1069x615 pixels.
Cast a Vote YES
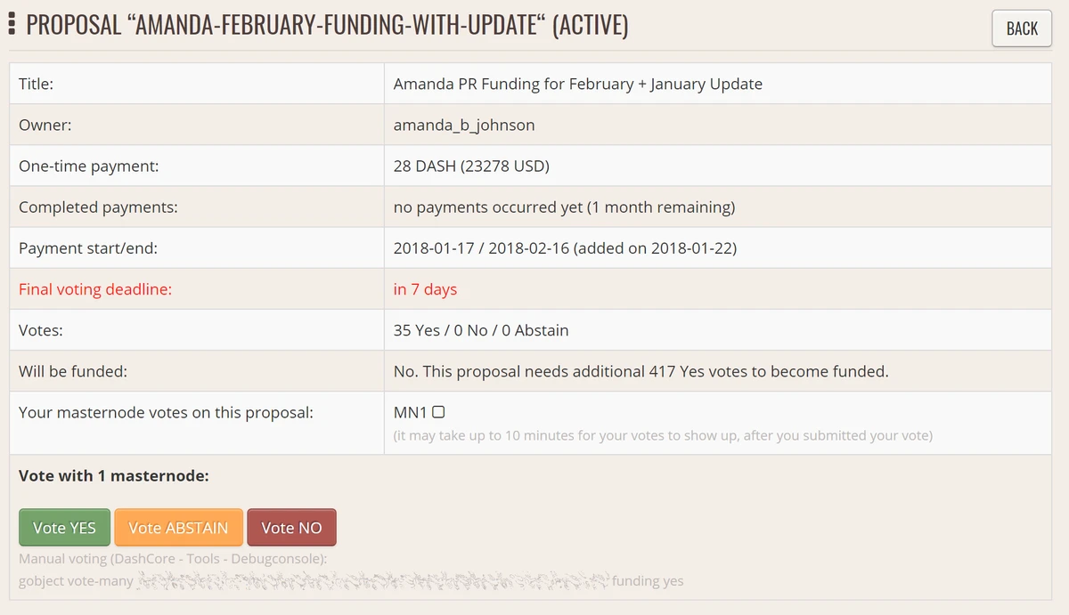(64, 528)
